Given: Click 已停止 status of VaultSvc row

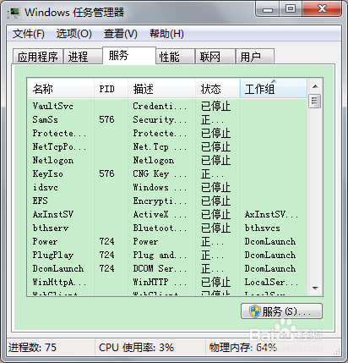Looking at the screenshot, I should coord(216,106).
